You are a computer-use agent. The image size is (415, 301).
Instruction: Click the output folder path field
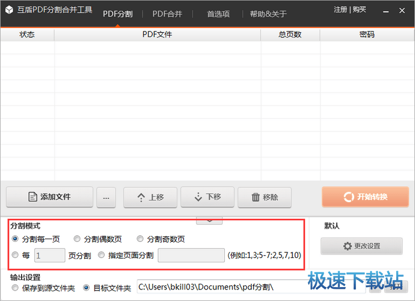point(251,287)
